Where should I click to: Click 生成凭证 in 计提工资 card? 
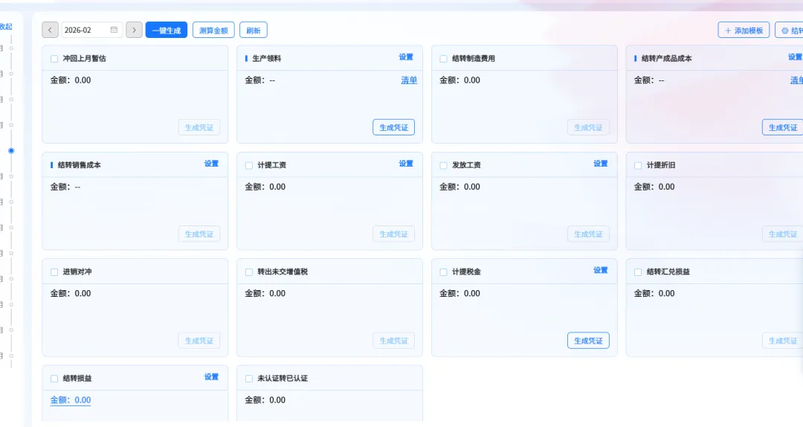tap(394, 234)
